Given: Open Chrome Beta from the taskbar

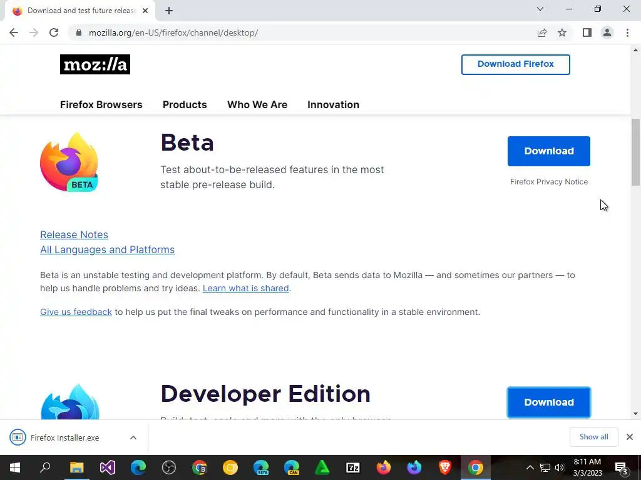Looking at the screenshot, I should tap(200, 467).
